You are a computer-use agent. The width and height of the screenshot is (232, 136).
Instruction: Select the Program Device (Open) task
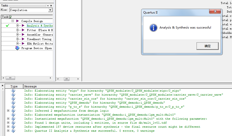pyautogui.click(x=37, y=48)
